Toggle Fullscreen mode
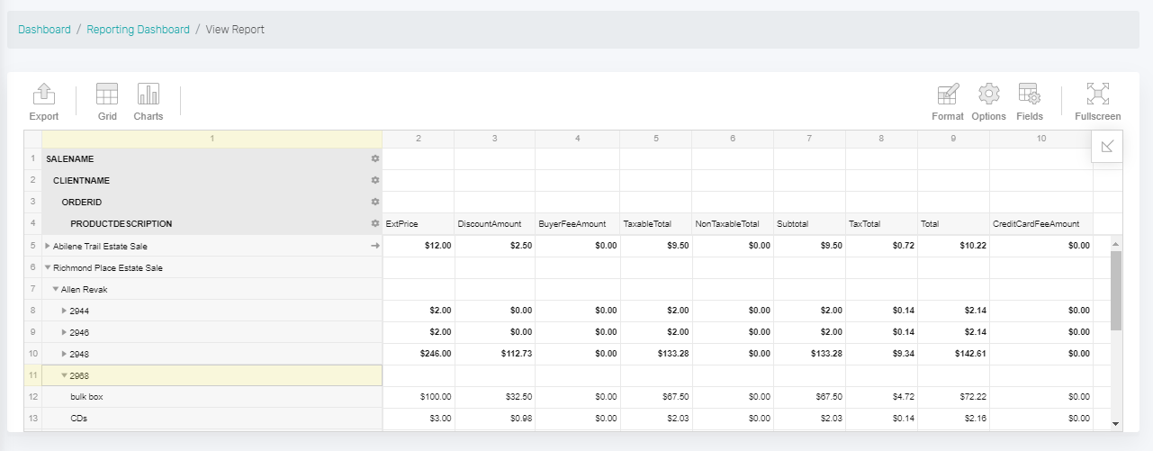Viewport: 1153px width, 451px height. 1098,102
